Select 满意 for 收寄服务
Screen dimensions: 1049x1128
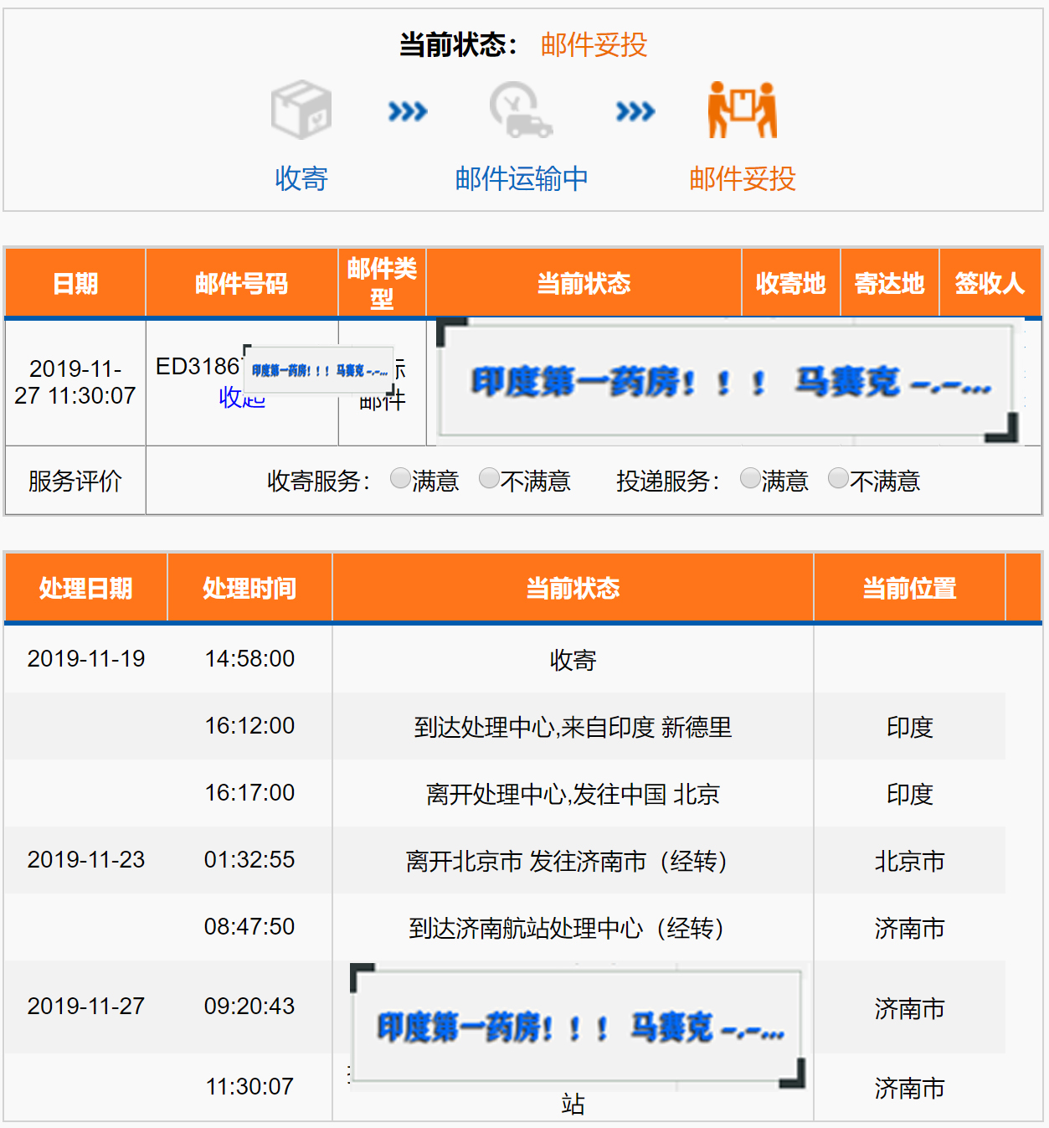pyautogui.click(x=400, y=478)
